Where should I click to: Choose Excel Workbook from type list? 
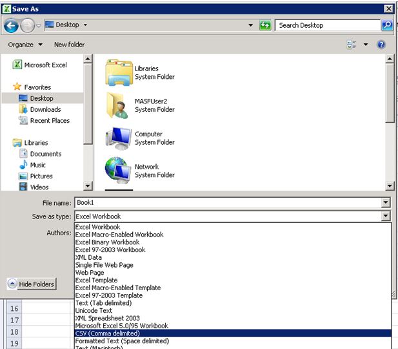(x=233, y=227)
